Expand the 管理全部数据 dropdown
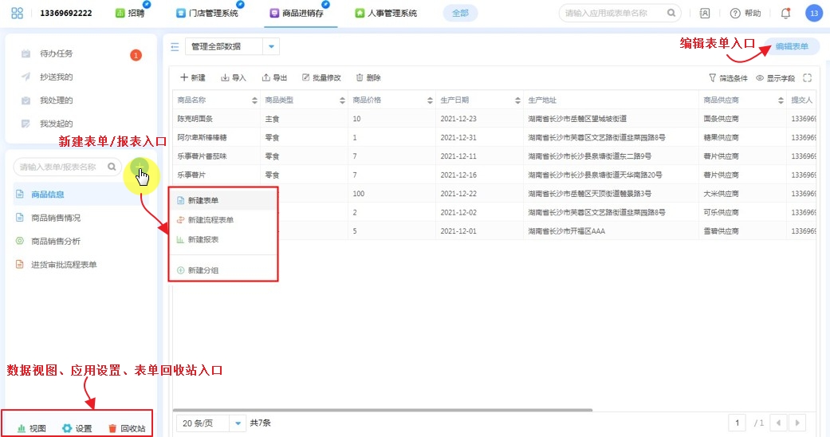This screenshot has width=830, height=437. tap(272, 47)
